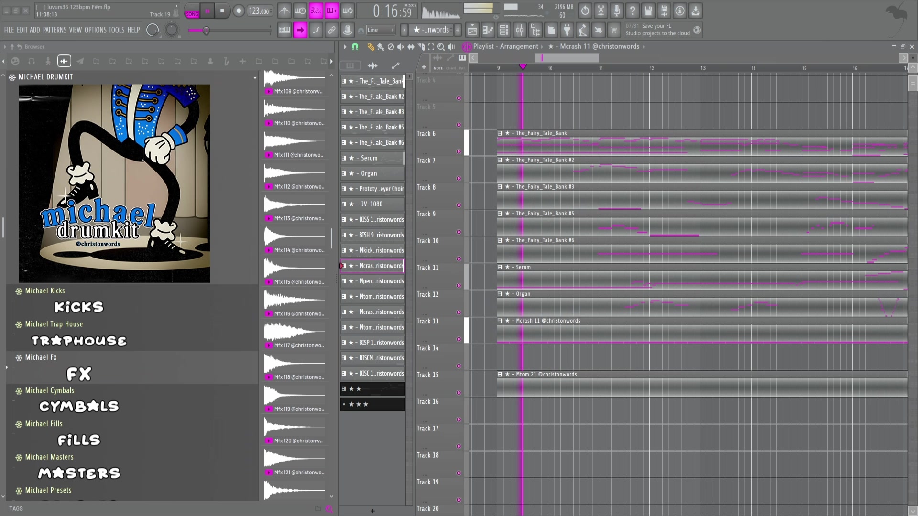Click the playlist horizontal scrollbar thumb
Viewport: 918px width, 516px height.
tap(567, 58)
